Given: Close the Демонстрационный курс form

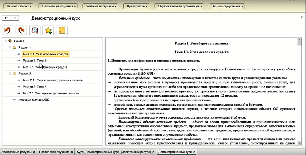Looking at the screenshot, I should coord(302,18).
